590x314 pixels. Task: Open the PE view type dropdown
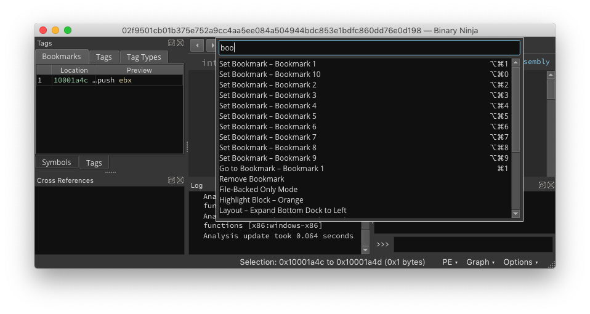point(450,262)
